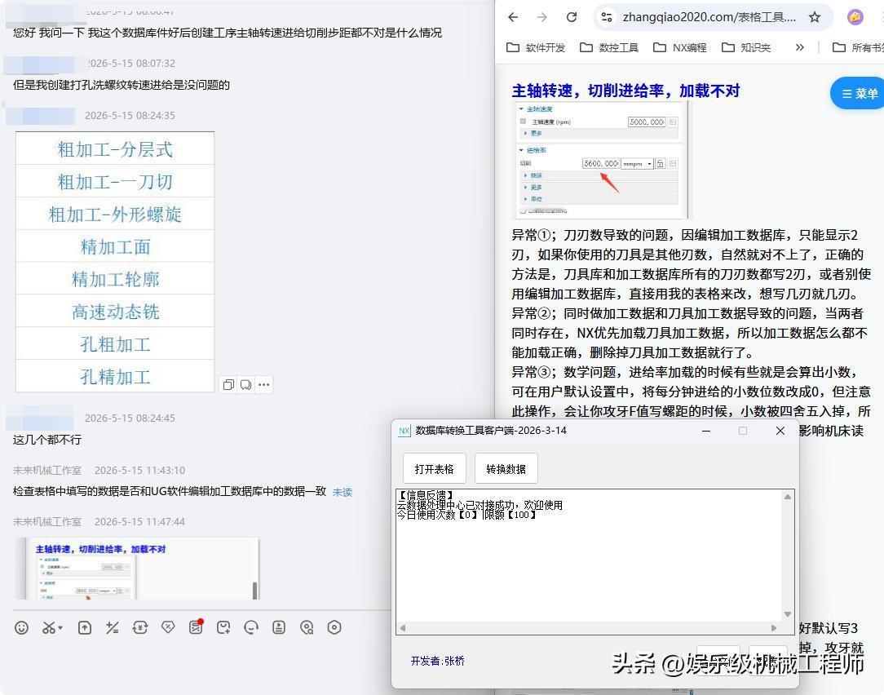Viewport: 884px width, 695px height.
Task: Copy the machining list image message
Action: coord(228,385)
